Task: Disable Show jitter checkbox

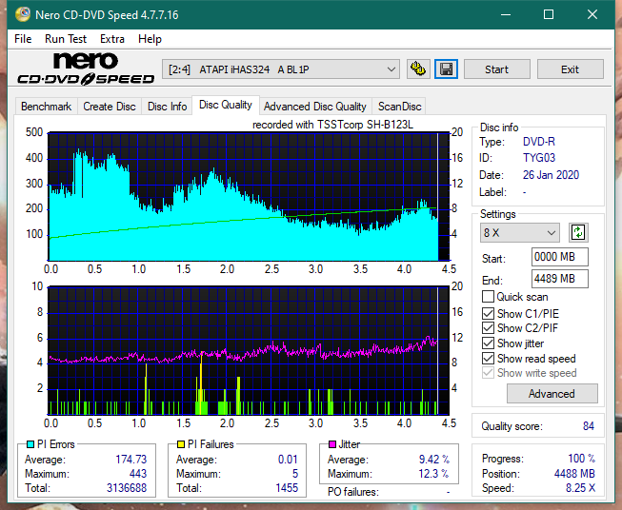Action: [x=488, y=343]
